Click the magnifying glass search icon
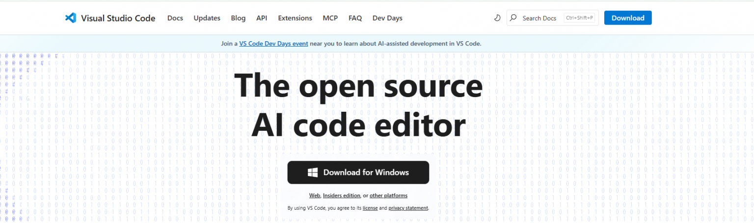 513,18
